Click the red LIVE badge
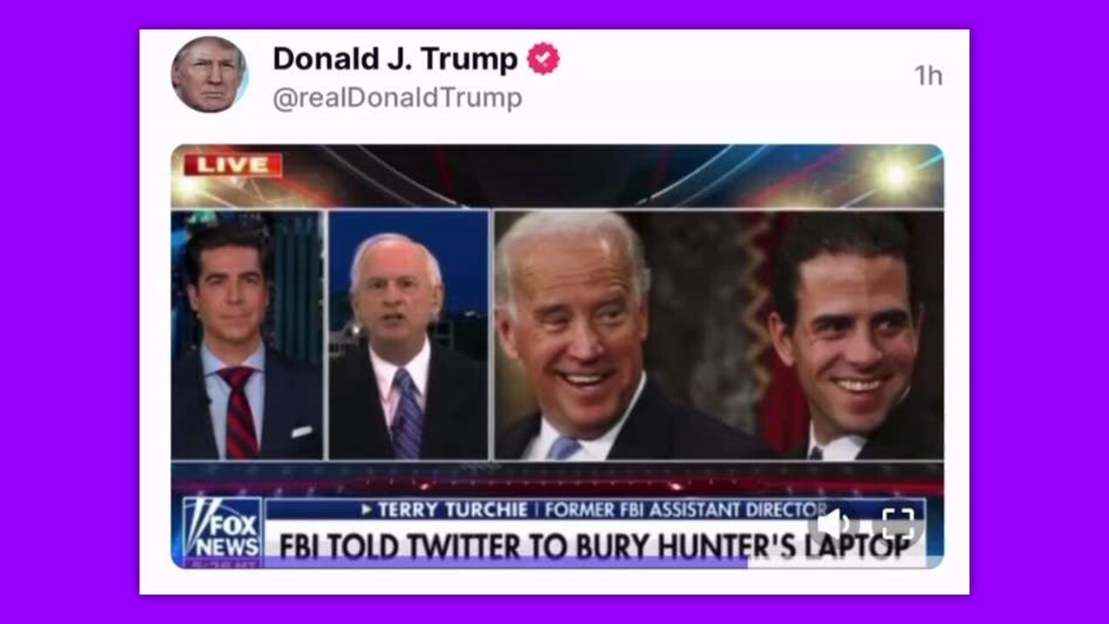The width and height of the screenshot is (1109, 624). tap(233, 165)
